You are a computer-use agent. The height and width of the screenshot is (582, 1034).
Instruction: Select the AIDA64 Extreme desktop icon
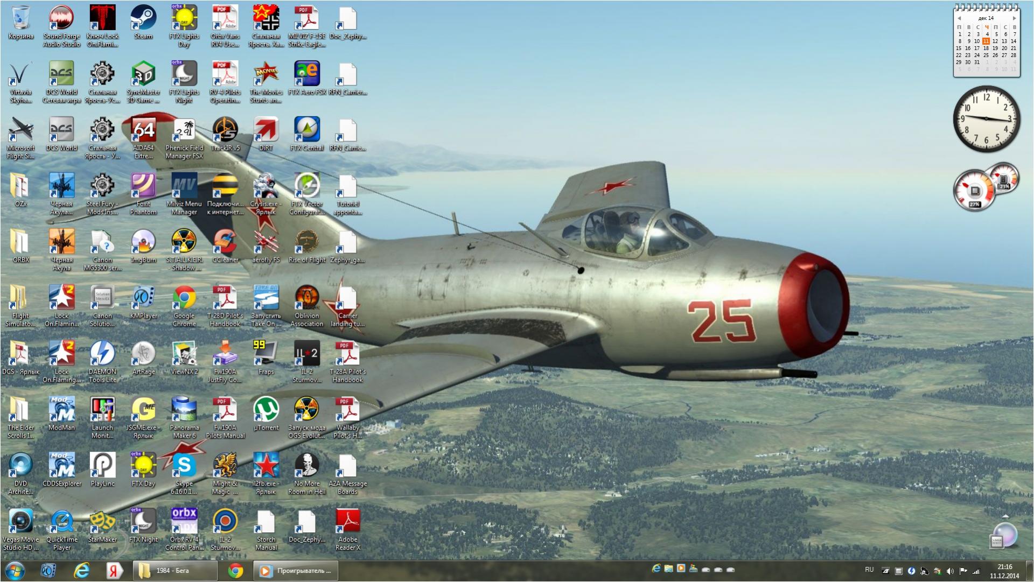143,131
